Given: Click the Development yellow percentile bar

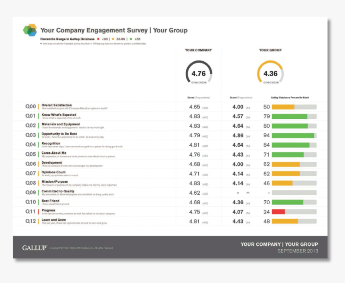Looking at the screenshot, I should click(x=294, y=164).
